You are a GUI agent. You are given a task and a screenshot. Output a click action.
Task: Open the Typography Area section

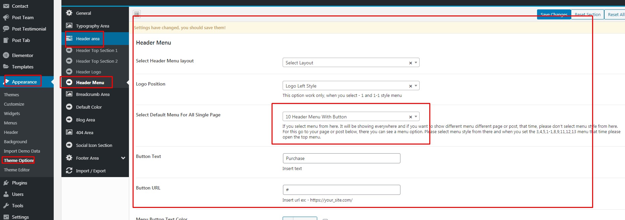point(95,26)
